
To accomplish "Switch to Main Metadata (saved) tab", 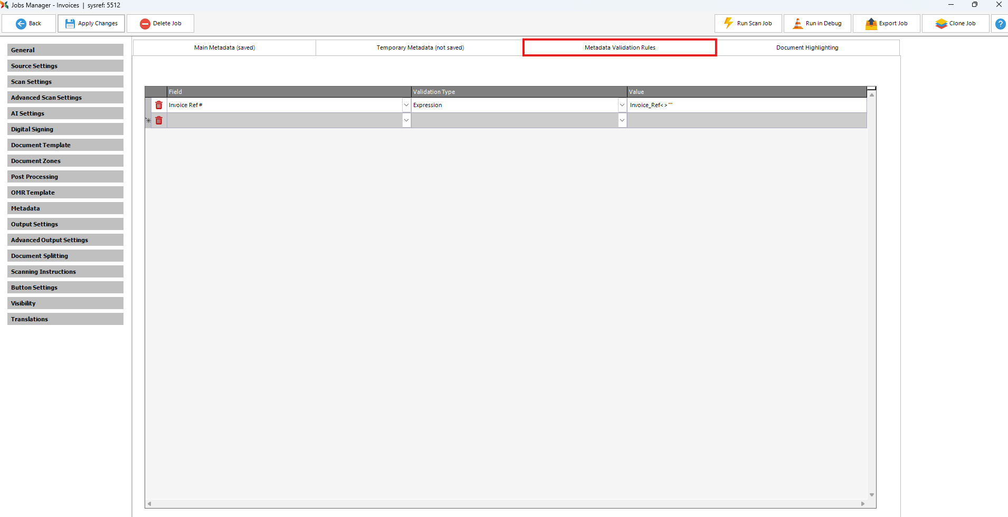I will [224, 47].
